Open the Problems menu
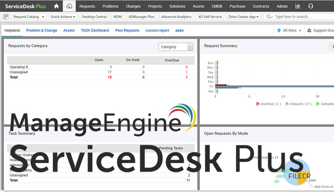Image resolution: width=334 pixels, height=193 pixels. coord(110,6)
